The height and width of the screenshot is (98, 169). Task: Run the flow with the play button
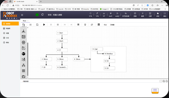44,25
